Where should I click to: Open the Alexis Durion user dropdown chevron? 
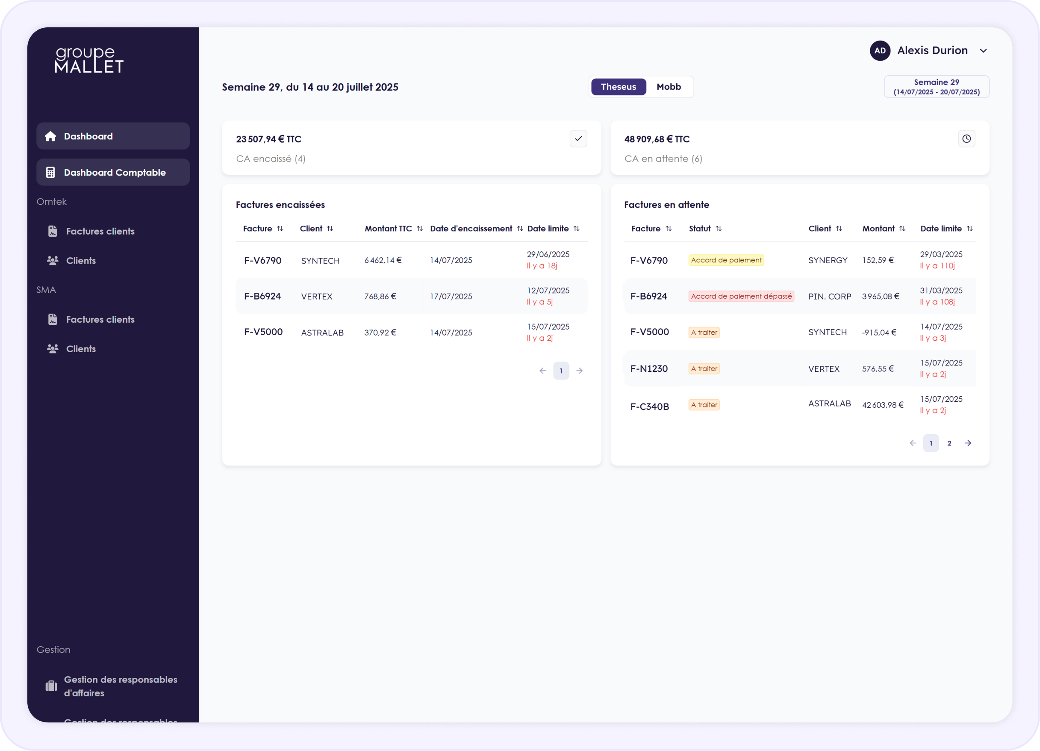[983, 51]
